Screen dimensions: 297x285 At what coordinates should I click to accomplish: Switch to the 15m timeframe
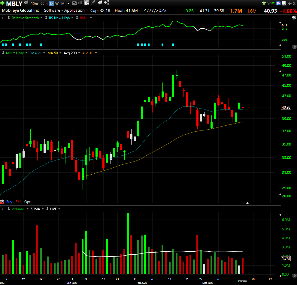(x=34, y=3)
